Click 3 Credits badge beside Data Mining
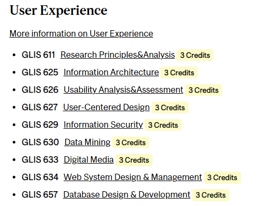Viewport: 259px width, 206px height. click(x=131, y=142)
